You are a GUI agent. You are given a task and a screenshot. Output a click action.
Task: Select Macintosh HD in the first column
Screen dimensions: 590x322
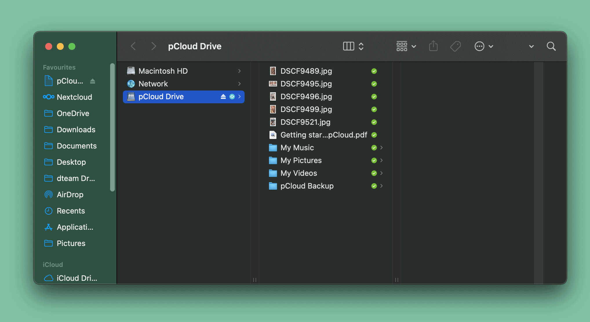coord(163,71)
